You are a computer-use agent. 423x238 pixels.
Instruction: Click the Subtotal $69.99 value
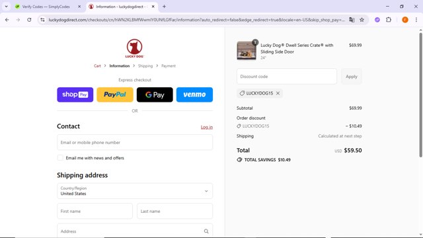[x=356, y=108]
